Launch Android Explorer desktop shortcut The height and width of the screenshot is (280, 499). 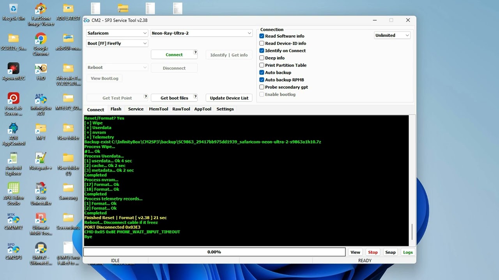click(x=13, y=164)
